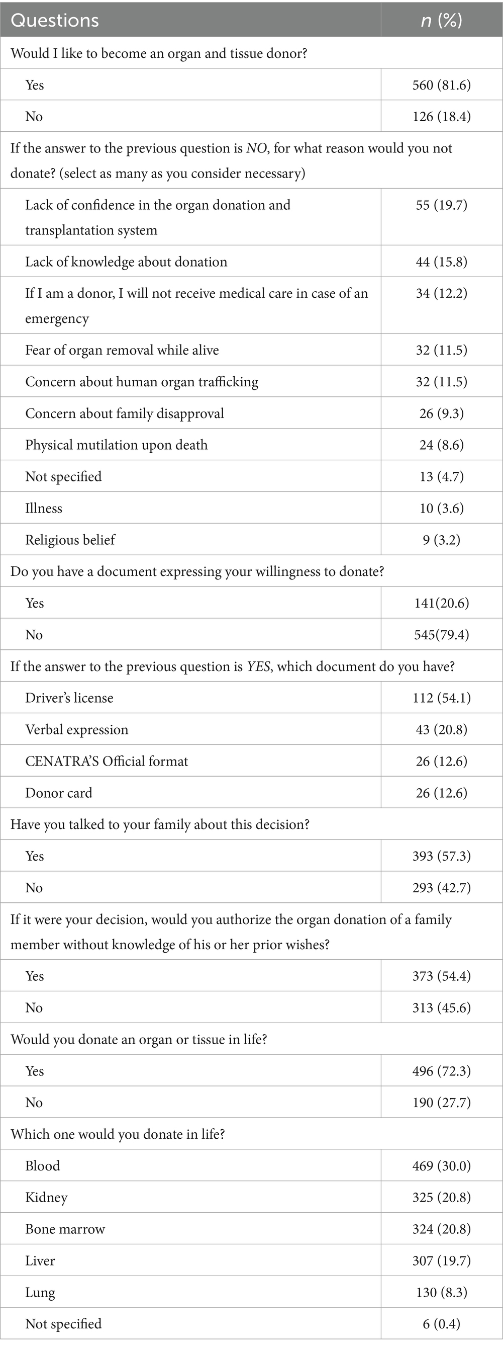Image resolution: width=503 pixels, height=1348 pixels.
Task: Click the "Kidney" row label
Action: pyautogui.click(x=46, y=1197)
